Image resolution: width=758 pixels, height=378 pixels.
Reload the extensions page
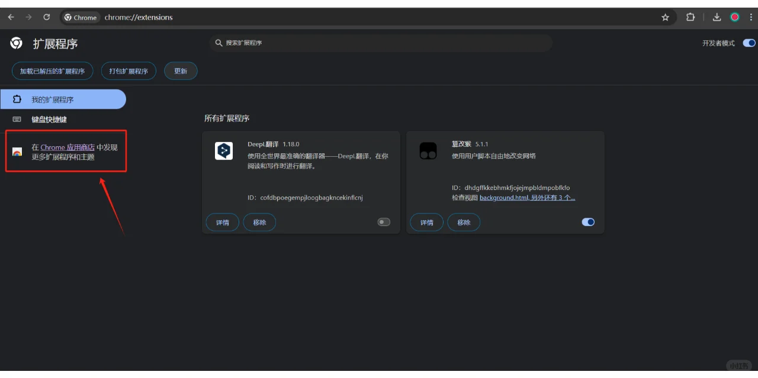(47, 17)
